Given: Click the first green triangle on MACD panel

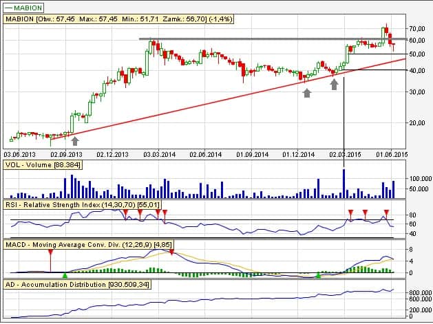Looking at the screenshot, I should pyautogui.click(x=65, y=274).
